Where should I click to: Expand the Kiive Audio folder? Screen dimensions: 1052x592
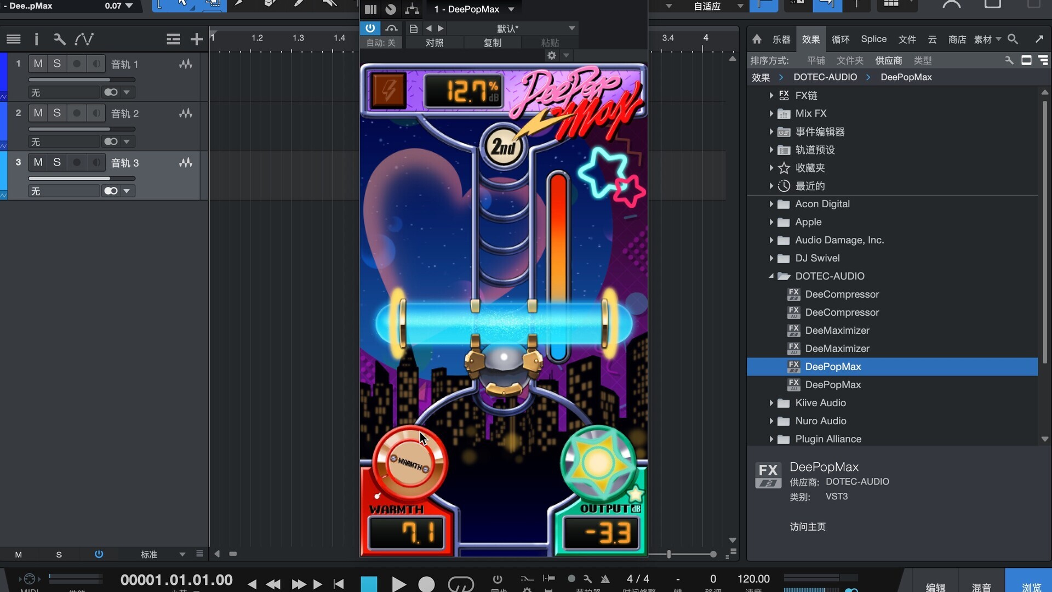click(771, 403)
